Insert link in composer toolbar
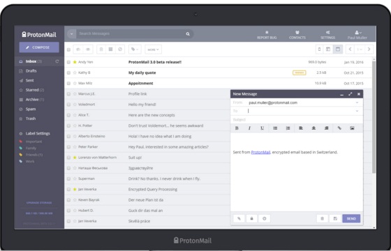Image resolution: width=391 pixels, height=251 pixels. coord(339,128)
